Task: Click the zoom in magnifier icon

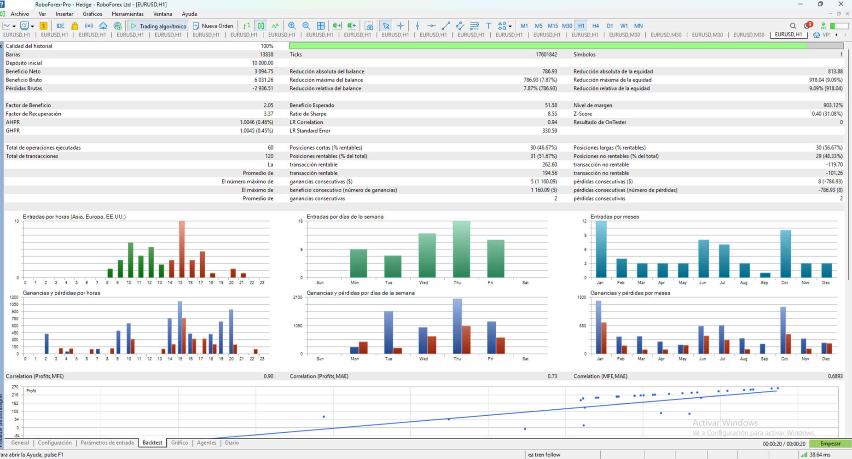Action: (x=292, y=26)
